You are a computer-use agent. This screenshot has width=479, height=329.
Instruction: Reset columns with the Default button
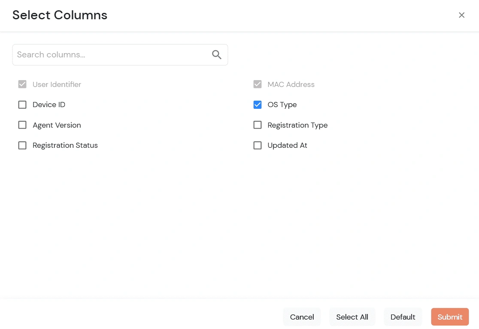pyautogui.click(x=403, y=317)
